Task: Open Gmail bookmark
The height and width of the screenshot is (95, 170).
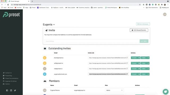Action: click(x=11, y=8)
